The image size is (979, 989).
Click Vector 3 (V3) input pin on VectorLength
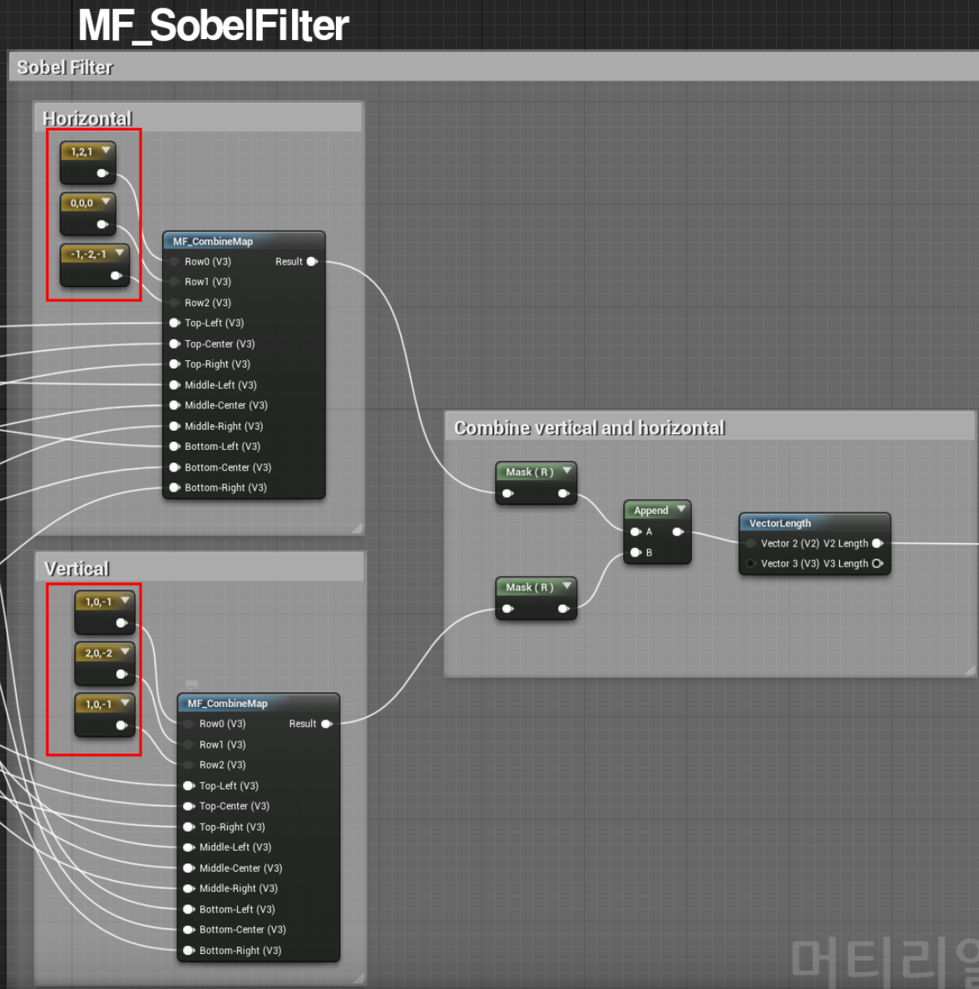pos(750,563)
